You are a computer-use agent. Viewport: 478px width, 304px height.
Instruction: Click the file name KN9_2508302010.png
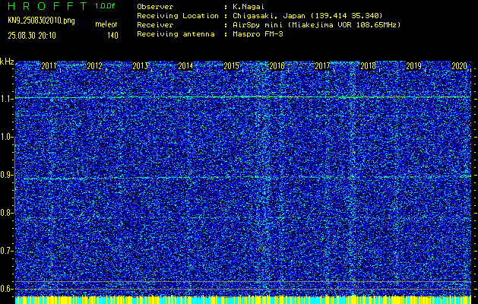41,21
